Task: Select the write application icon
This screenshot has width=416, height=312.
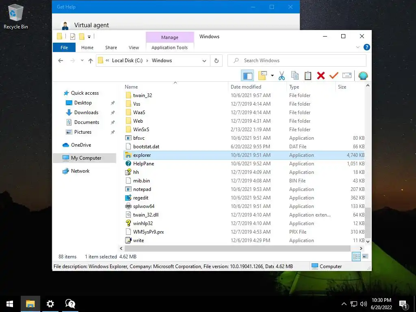Action: 128,240
